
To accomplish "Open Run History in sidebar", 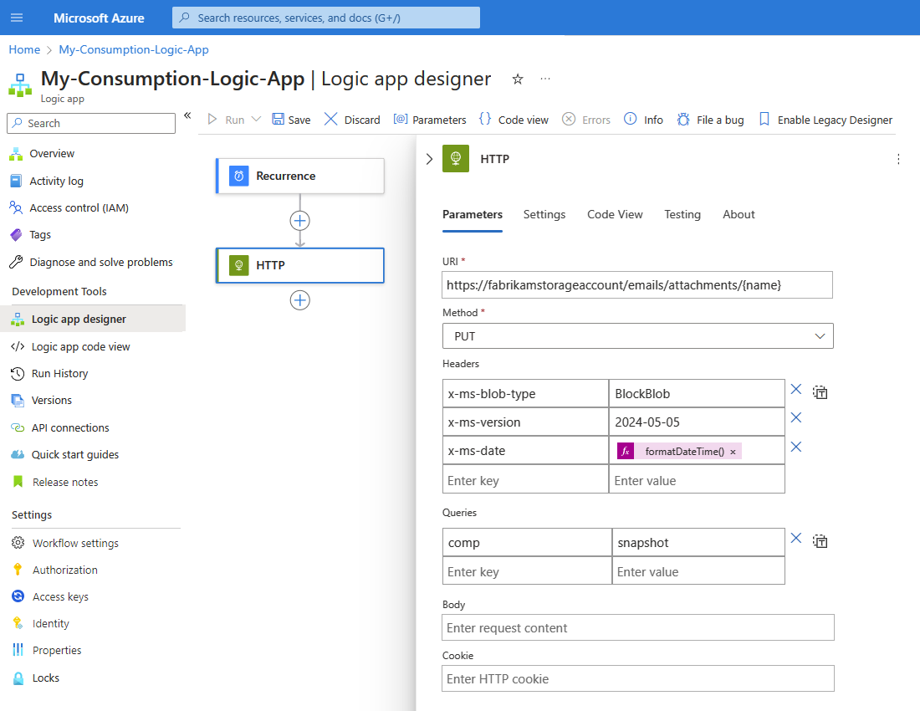I will (x=59, y=373).
